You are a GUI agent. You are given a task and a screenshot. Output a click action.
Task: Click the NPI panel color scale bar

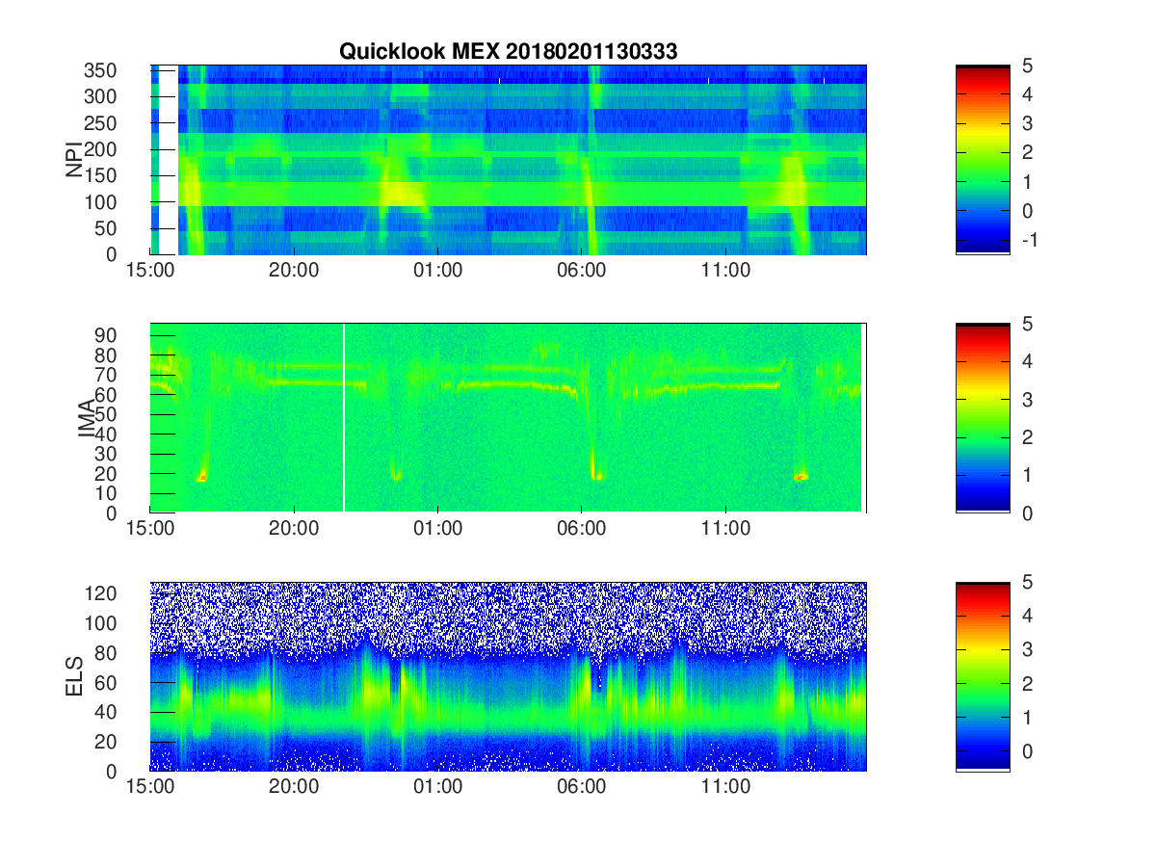983,160
